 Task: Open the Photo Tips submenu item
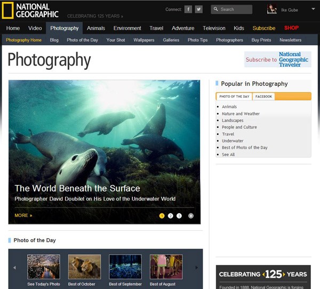[x=197, y=40]
